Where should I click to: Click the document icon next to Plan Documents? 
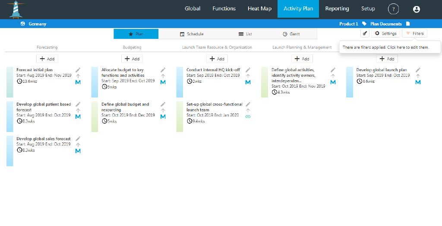408,24
